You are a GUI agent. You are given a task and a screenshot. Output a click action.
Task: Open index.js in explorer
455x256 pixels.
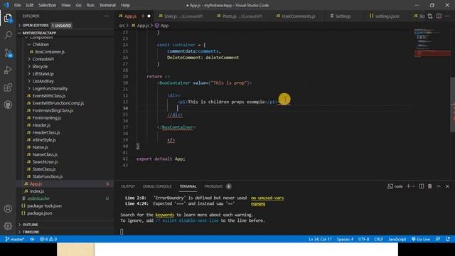pos(37,191)
